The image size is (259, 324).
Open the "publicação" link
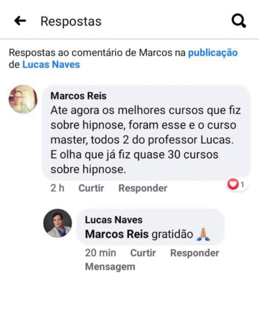pyautogui.click(x=213, y=53)
